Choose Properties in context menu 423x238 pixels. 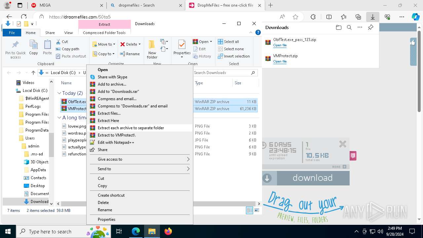click(x=139, y=219)
